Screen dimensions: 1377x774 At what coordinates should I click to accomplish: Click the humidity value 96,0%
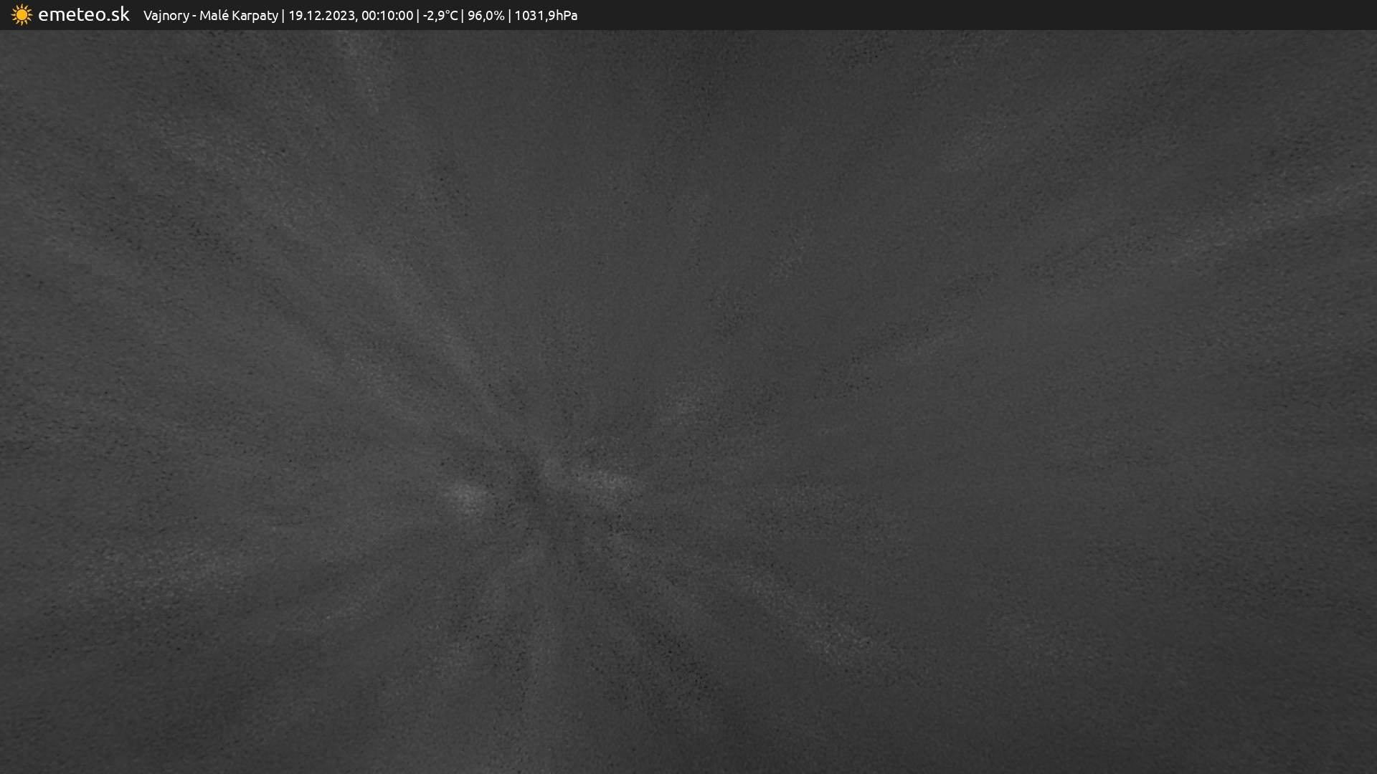coord(486,16)
